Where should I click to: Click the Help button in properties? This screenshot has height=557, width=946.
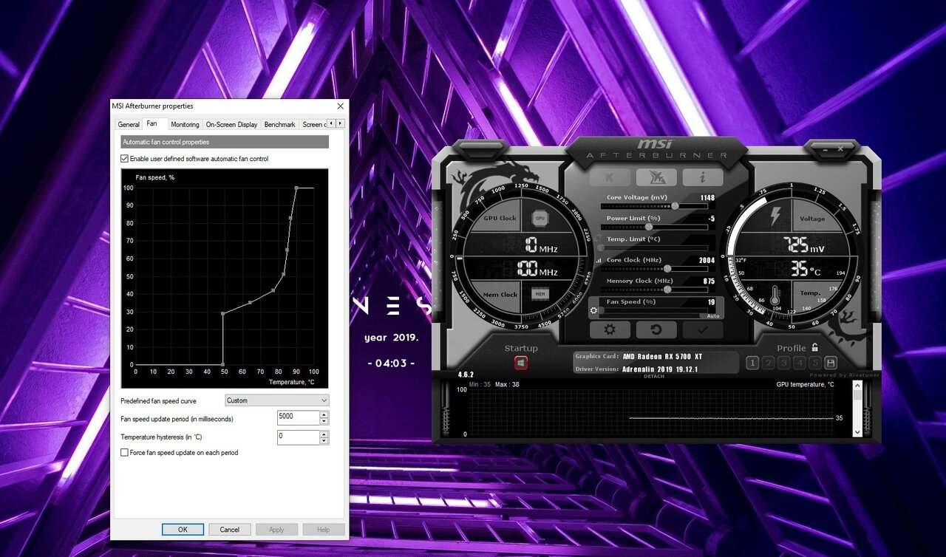tap(324, 529)
